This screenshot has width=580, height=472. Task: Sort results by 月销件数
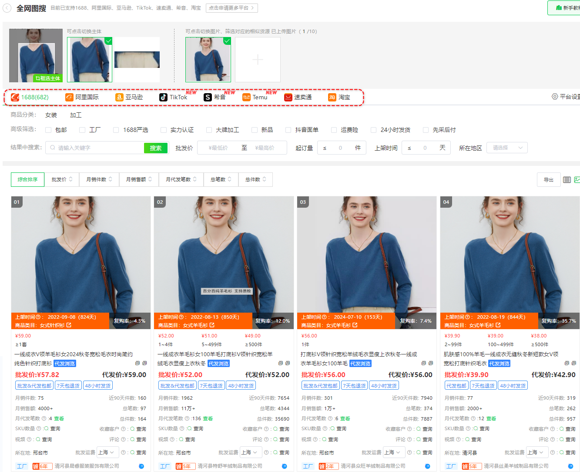(99, 179)
